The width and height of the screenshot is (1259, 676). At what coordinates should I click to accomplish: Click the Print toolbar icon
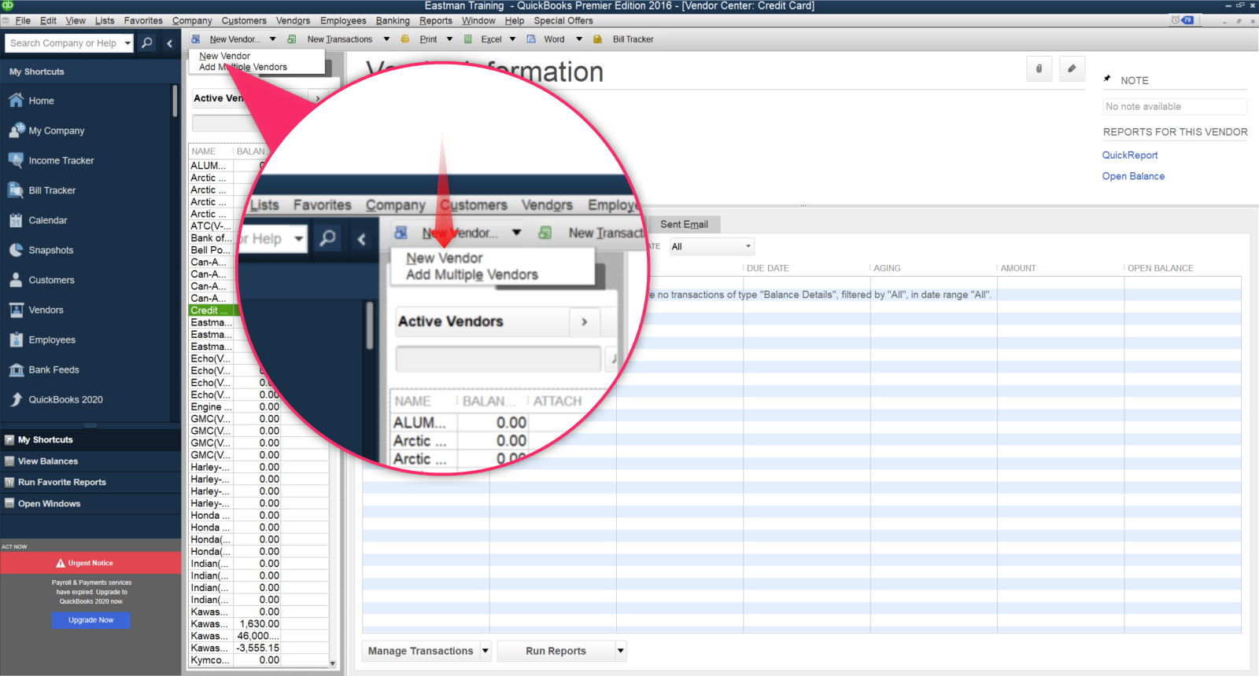(405, 39)
